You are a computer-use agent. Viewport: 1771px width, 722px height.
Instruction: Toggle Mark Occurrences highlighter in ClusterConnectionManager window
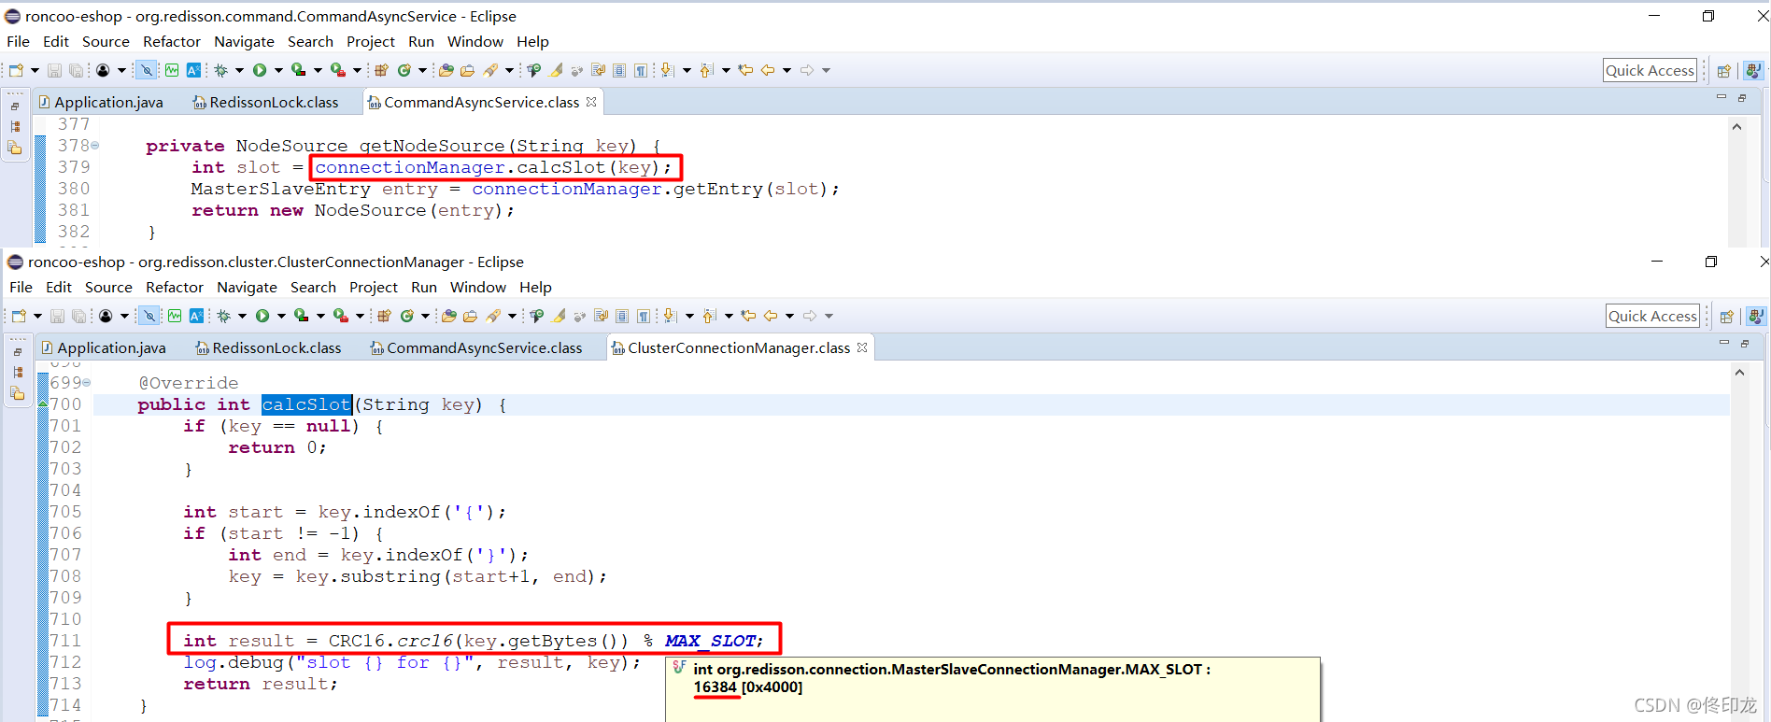coord(558,316)
